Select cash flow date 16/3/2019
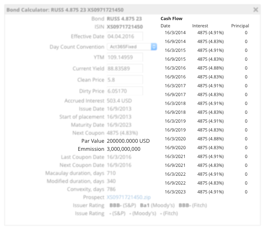Image resolution: width=265 pixels, height=230 pixels. (x=175, y=121)
